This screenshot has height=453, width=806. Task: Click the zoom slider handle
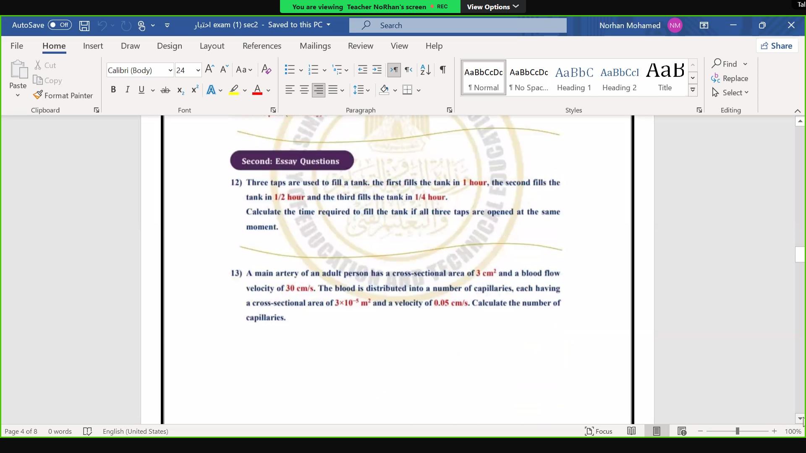[x=737, y=431]
